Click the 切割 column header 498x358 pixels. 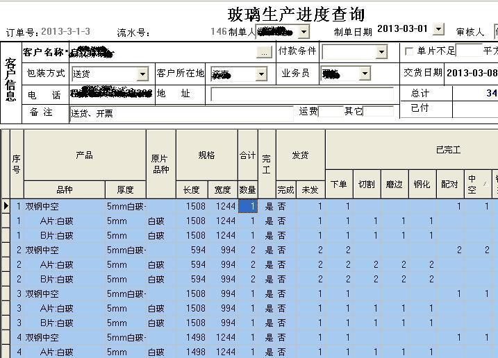point(366,185)
